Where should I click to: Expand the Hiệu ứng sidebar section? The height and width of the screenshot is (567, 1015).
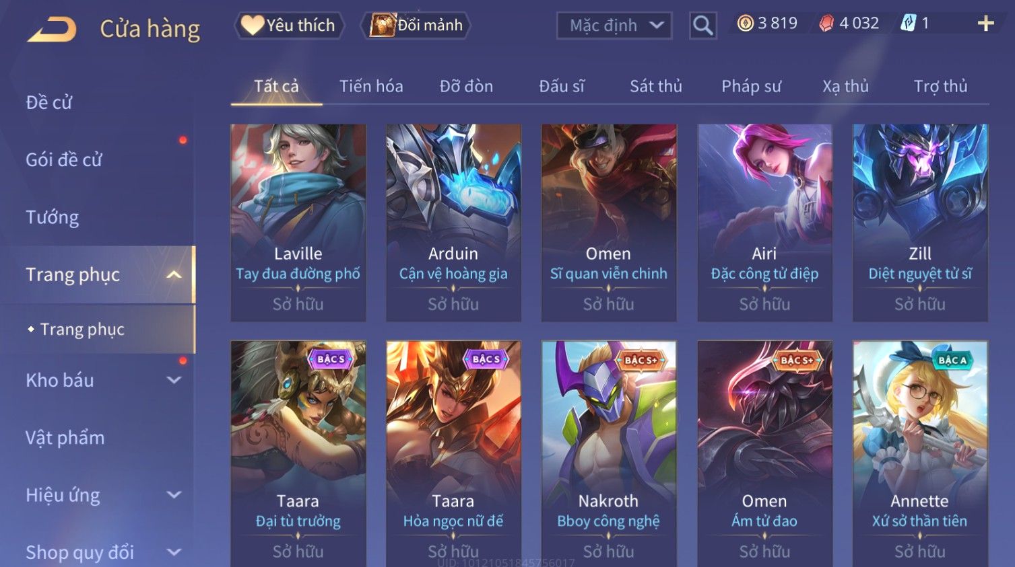coord(174,495)
